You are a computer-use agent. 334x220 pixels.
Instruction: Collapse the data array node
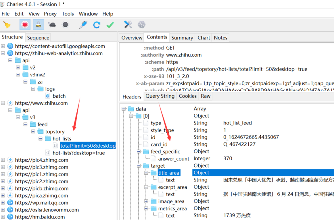point(123,109)
